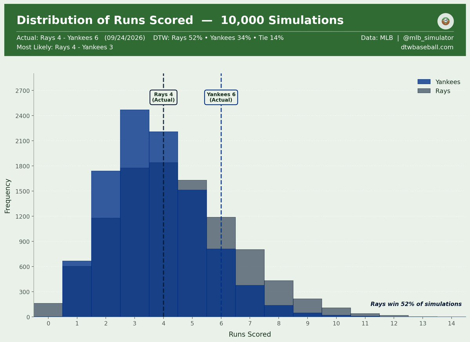Click the 'Rays' legend label
The width and height of the screenshot is (470, 342).
tap(443, 91)
